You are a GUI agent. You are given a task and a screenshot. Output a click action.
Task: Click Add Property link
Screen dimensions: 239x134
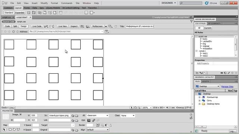[203, 63]
